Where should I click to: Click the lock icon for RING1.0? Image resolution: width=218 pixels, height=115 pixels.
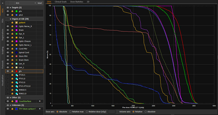12,94
